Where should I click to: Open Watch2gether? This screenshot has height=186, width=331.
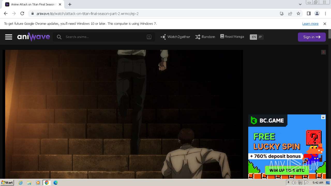(x=175, y=37)
